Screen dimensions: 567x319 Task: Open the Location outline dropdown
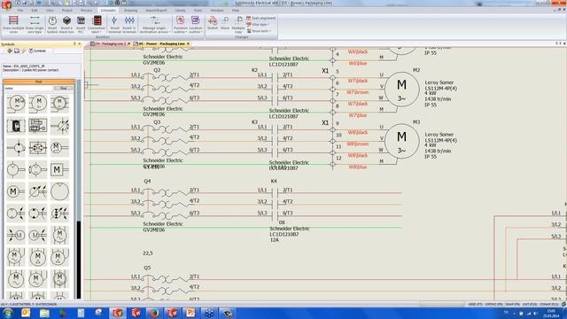196,25
